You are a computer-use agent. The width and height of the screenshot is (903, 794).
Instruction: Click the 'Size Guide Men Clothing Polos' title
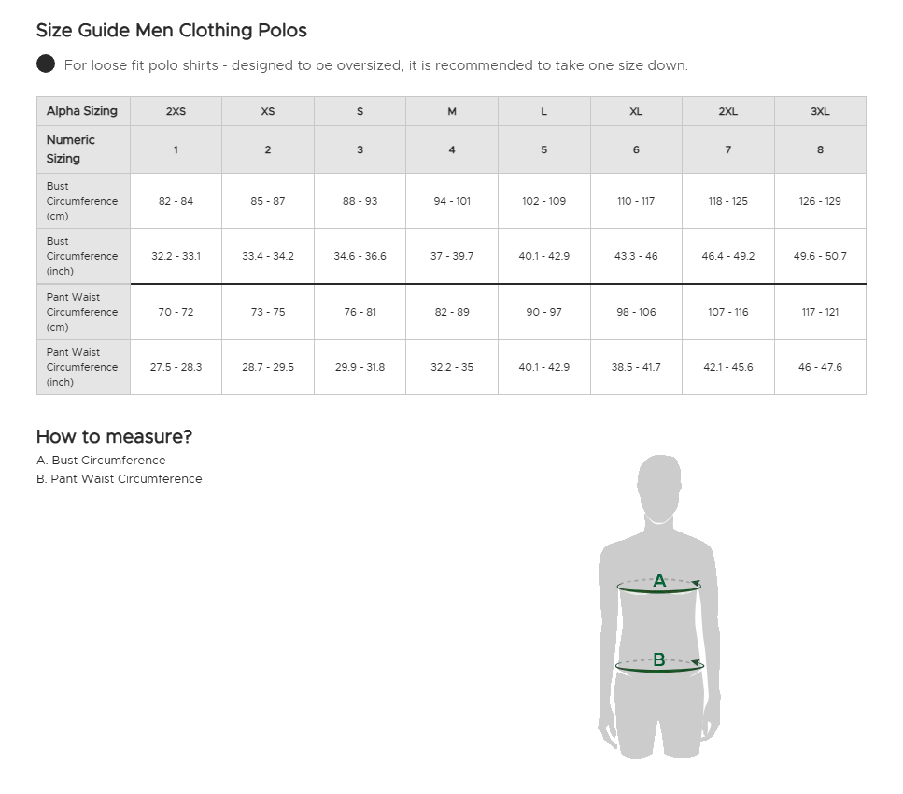[x=172, y=30]
